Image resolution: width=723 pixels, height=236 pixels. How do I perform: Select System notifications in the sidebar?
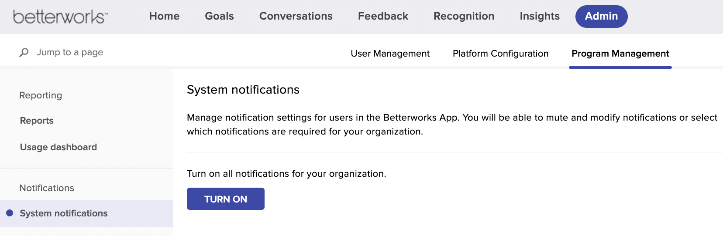[x=86, y=213]
